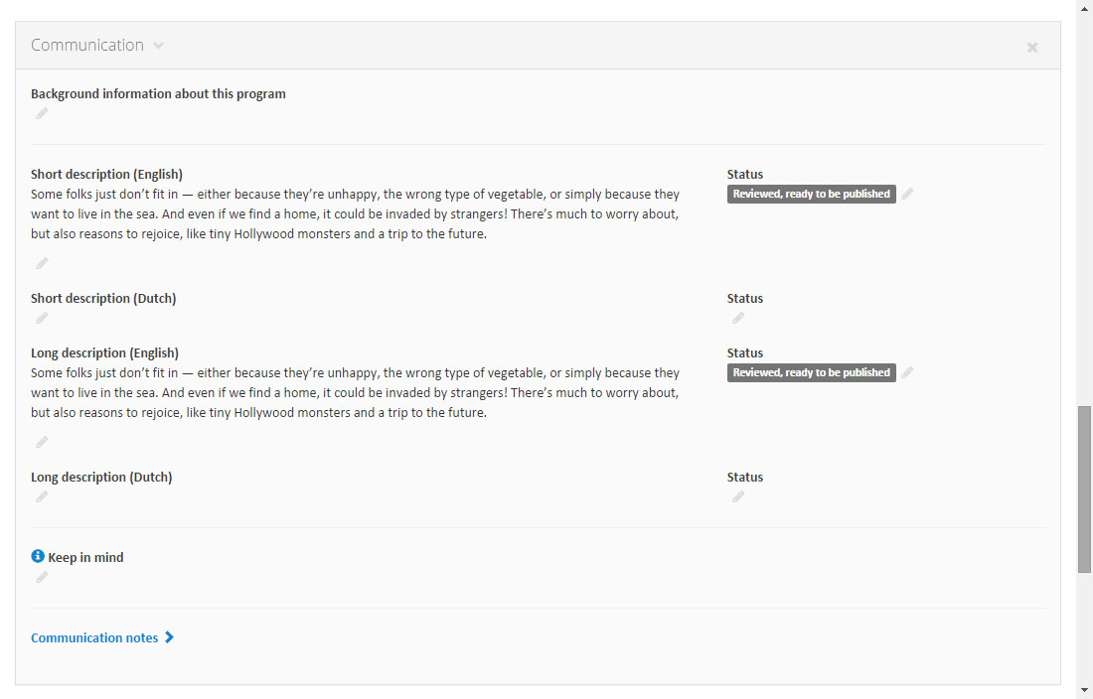The image size is (1093, 699).
Task: Edit the Long description (English) text
Action: [42, 442]
